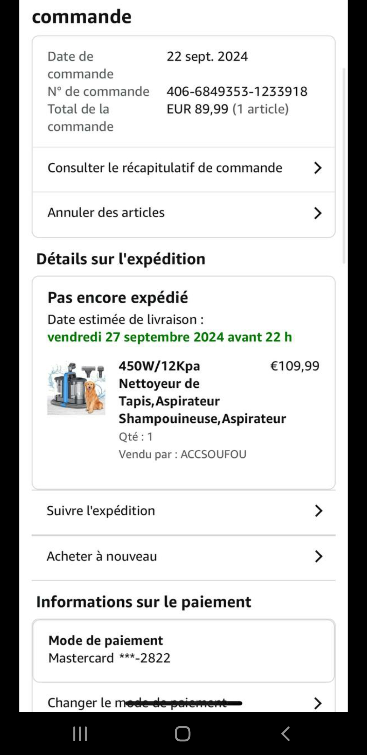
Task: Tap chevron beside Consulter le récapitulatif de commande
Action: pos(318,168)
